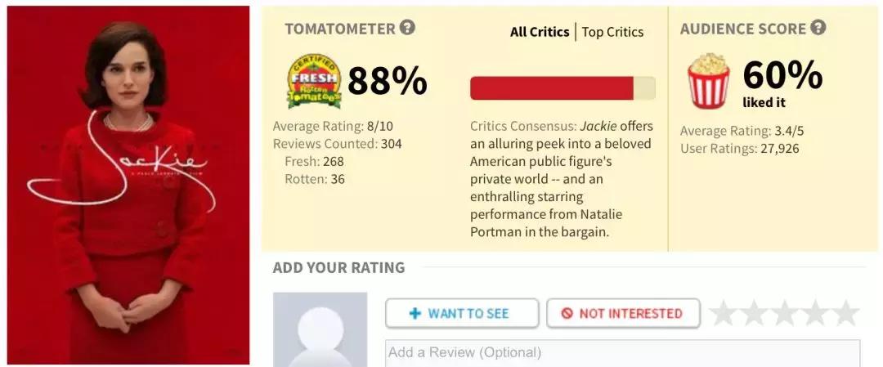Rate the movie two stars
The height and width of the screenshot is (367, 883).
coord(754,313)
